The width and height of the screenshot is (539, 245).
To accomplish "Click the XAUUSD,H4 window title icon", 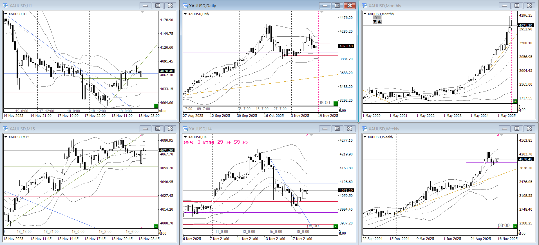I will point(185,129).
